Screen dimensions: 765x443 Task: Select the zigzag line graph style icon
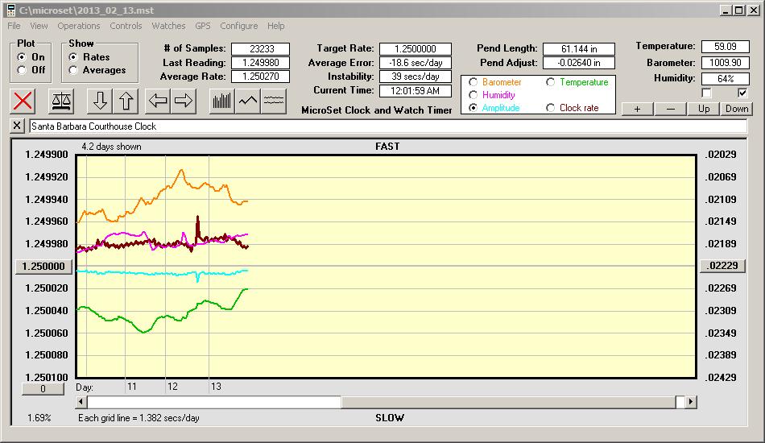pyautogui.click(x=248, y=101)
